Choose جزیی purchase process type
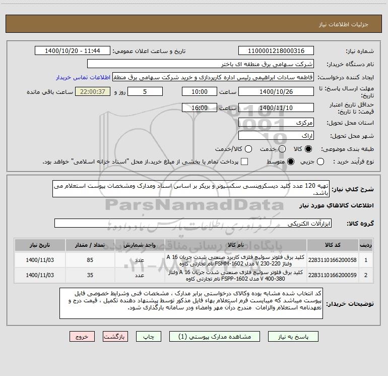The width and height of the screenshot is (388, 376). [x=320, y=162]
